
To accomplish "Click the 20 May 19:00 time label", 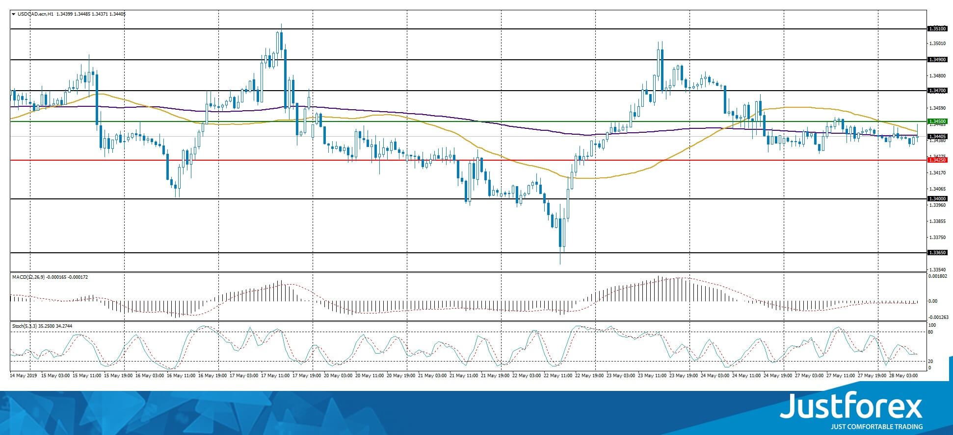I will coord(400,376).
